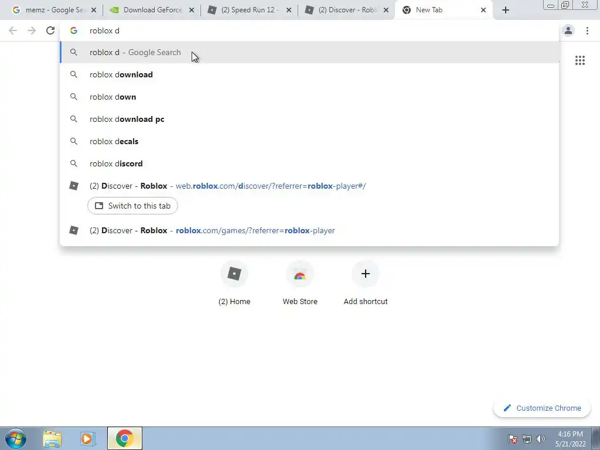600x450 pixels.
Task: Open the (2) Home Roblox shortcut
Action: 234,283
